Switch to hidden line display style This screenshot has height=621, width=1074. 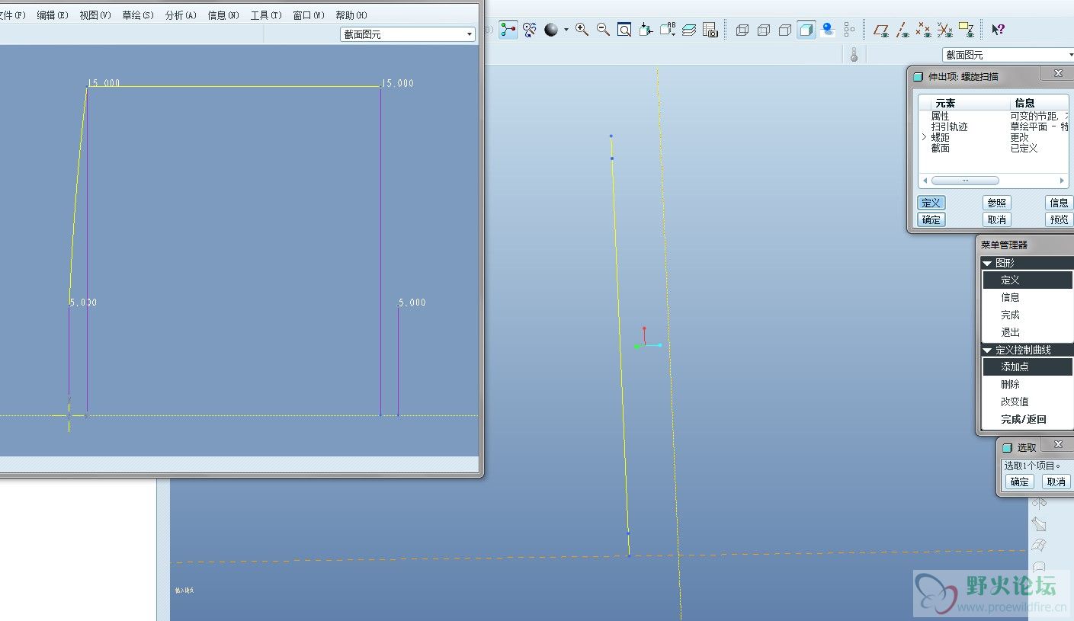pyautogui.click(x=764, y=30)
